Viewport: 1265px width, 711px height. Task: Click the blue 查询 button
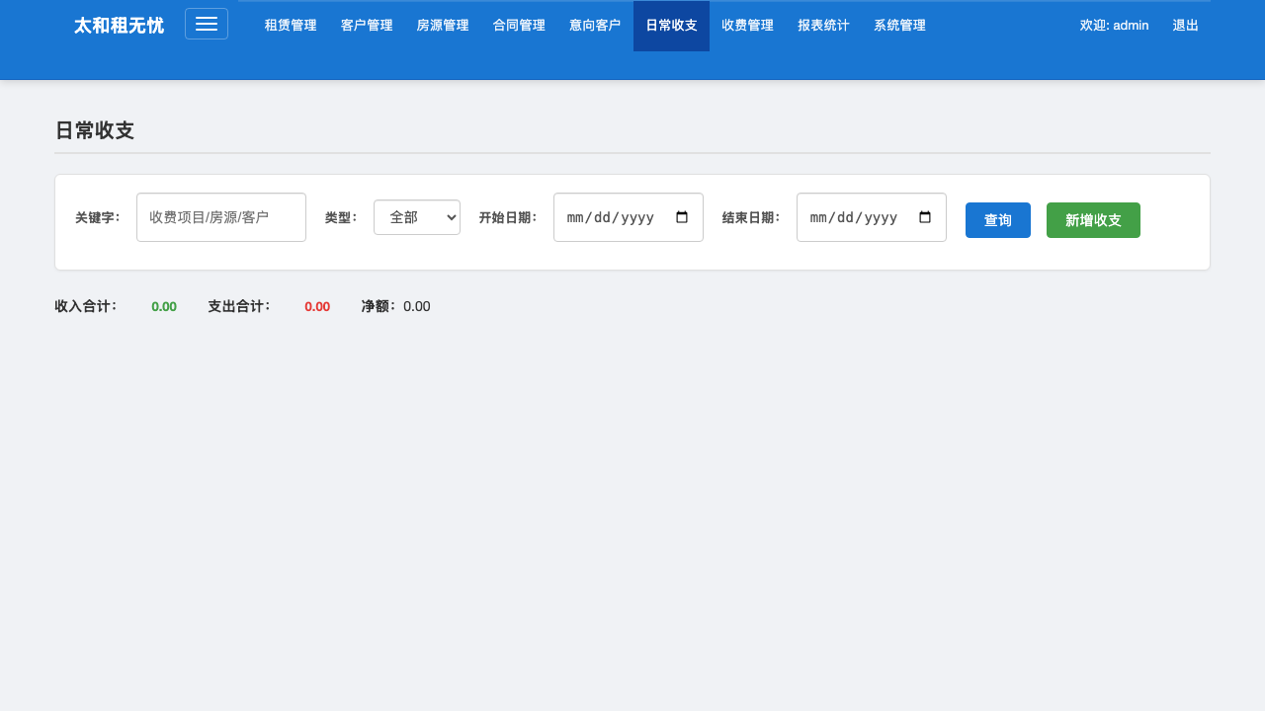point(998,220)
